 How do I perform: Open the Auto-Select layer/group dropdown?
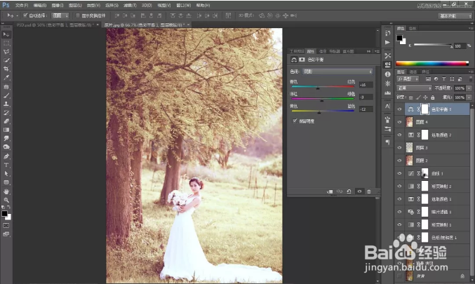pos(60,15)
